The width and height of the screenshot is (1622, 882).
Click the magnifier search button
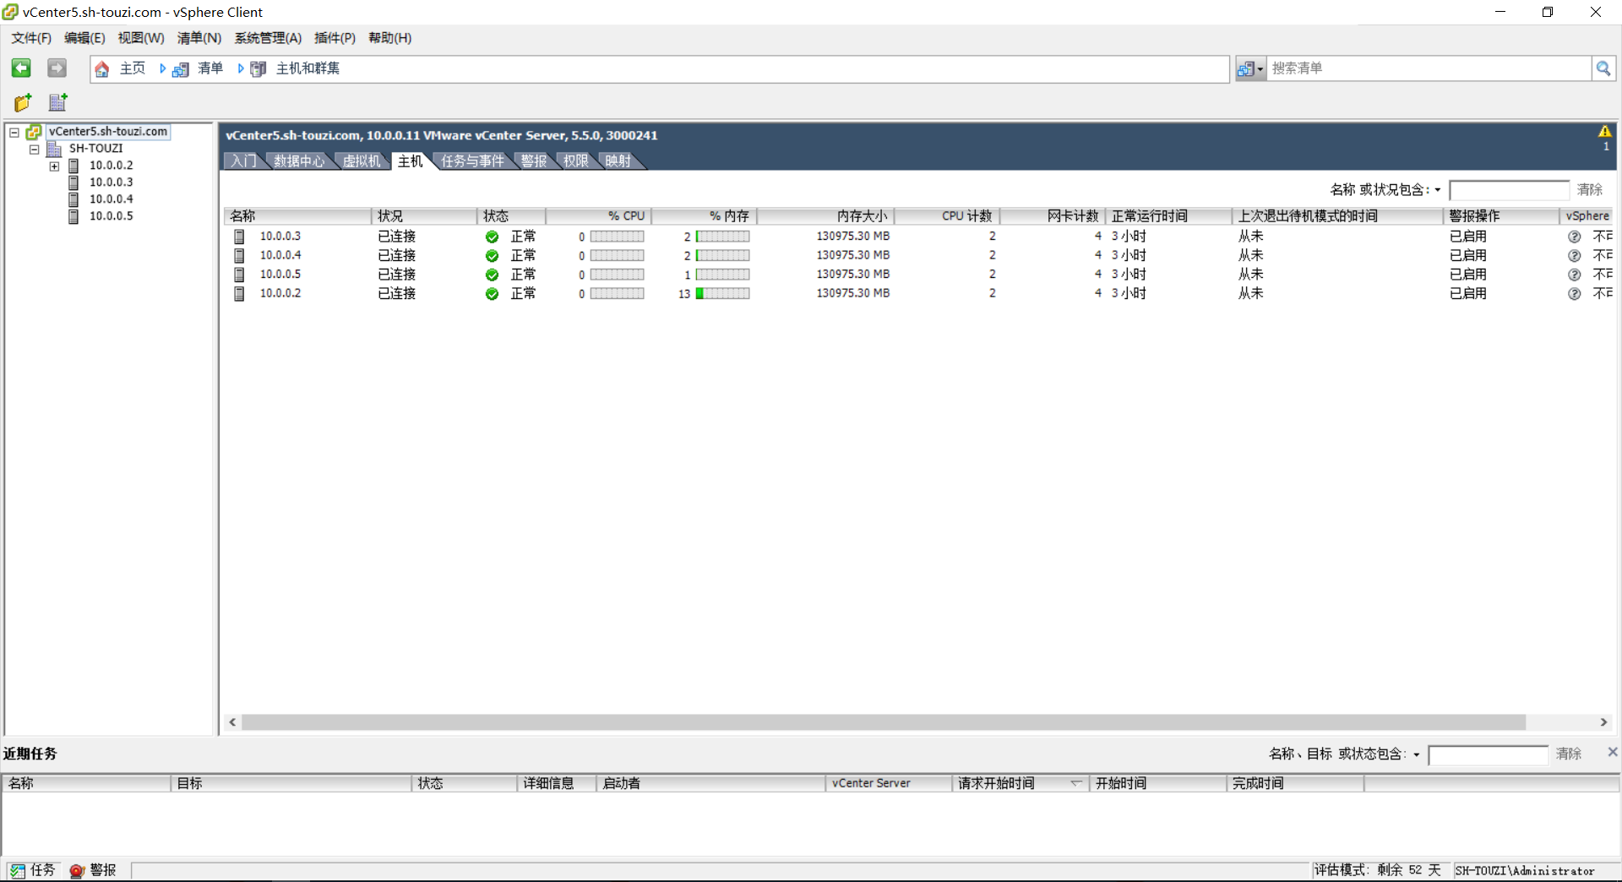tap(1603, 68)
